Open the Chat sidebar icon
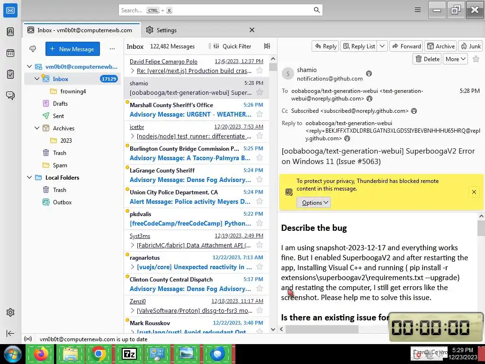This screenshot has width=485, height=364. pyautogui.click(x=10, y=95)
